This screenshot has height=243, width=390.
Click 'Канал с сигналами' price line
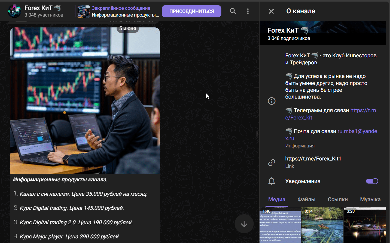pos(81,194)
